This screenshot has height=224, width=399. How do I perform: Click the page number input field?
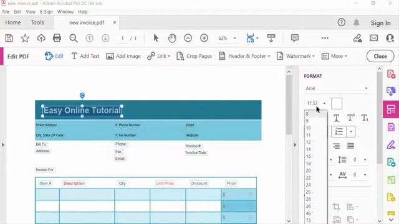pos(122,38)
